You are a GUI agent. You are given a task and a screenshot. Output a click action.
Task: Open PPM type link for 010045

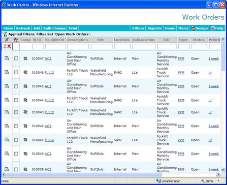181,86
